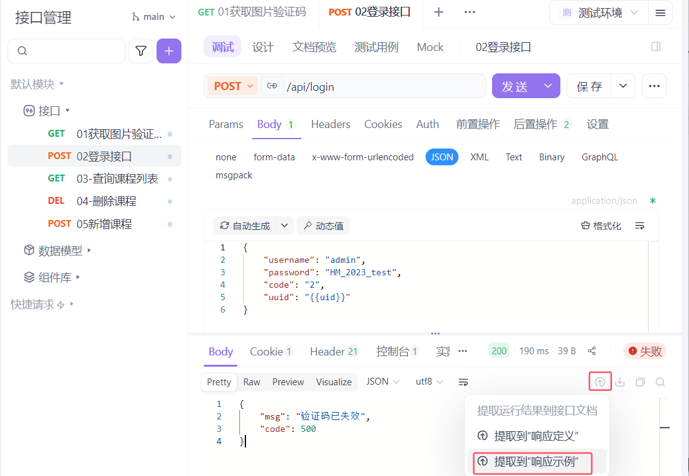Open the hamburger menu at top right
This screenshot has height=476, width=689.
(x=660, y=13)
